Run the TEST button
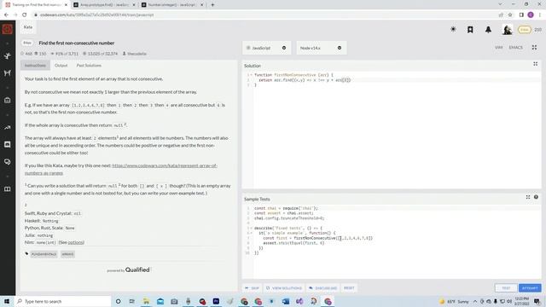The image size is (546, 307). 506,288
